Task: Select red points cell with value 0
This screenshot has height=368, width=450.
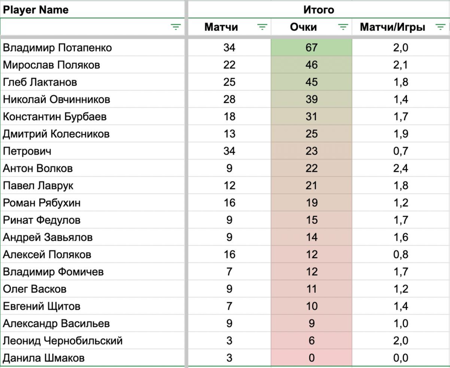Action: [311, 358]
